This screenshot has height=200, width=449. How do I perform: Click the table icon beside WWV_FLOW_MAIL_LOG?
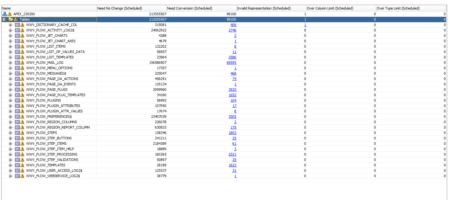click(x=17, y=63)
